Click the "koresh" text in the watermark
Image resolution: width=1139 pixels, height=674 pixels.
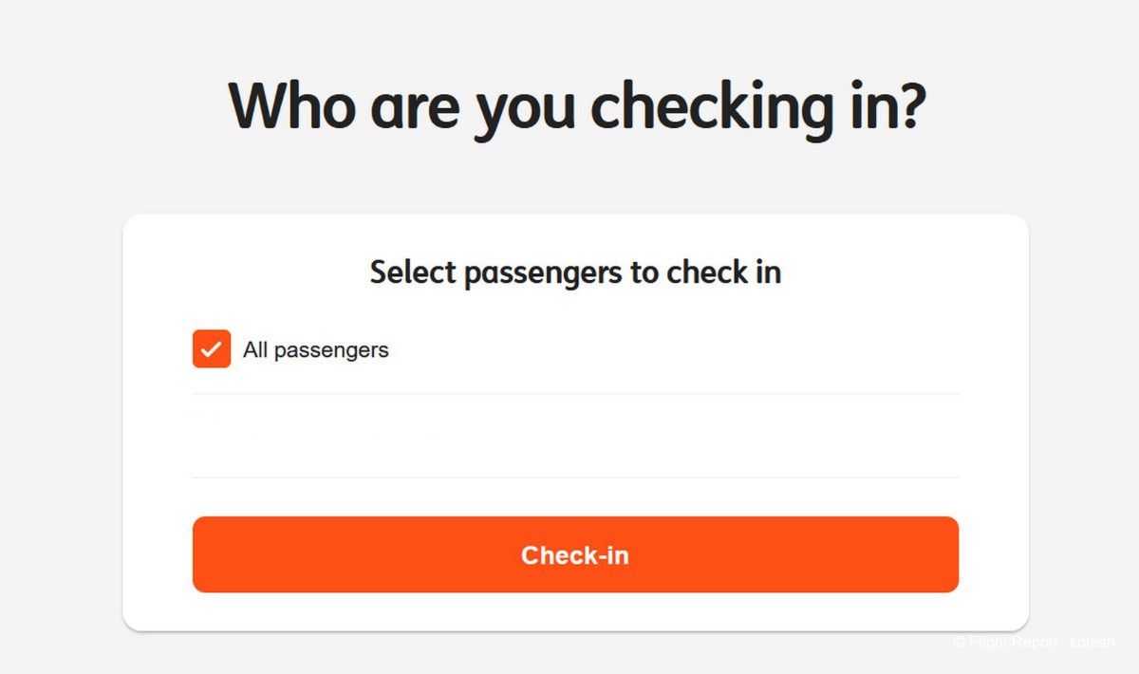pyautogui.click(x=1092, y=643)
